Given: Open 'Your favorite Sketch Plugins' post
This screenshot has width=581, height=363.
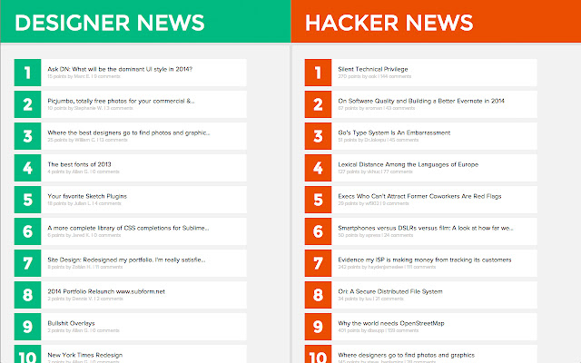Looking at the screenshot, I should pos(87,196).
